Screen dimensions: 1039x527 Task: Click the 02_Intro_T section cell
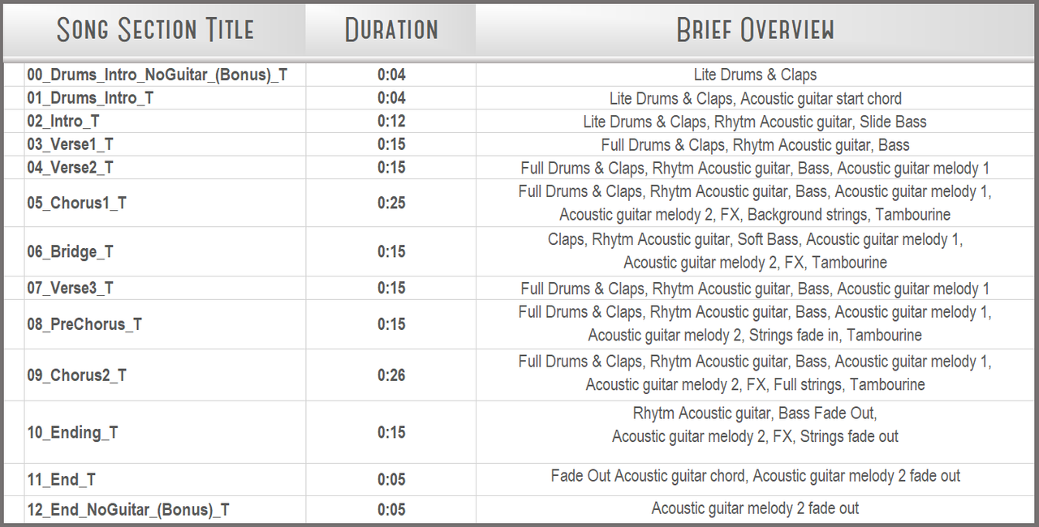click(x=63, y=122)
